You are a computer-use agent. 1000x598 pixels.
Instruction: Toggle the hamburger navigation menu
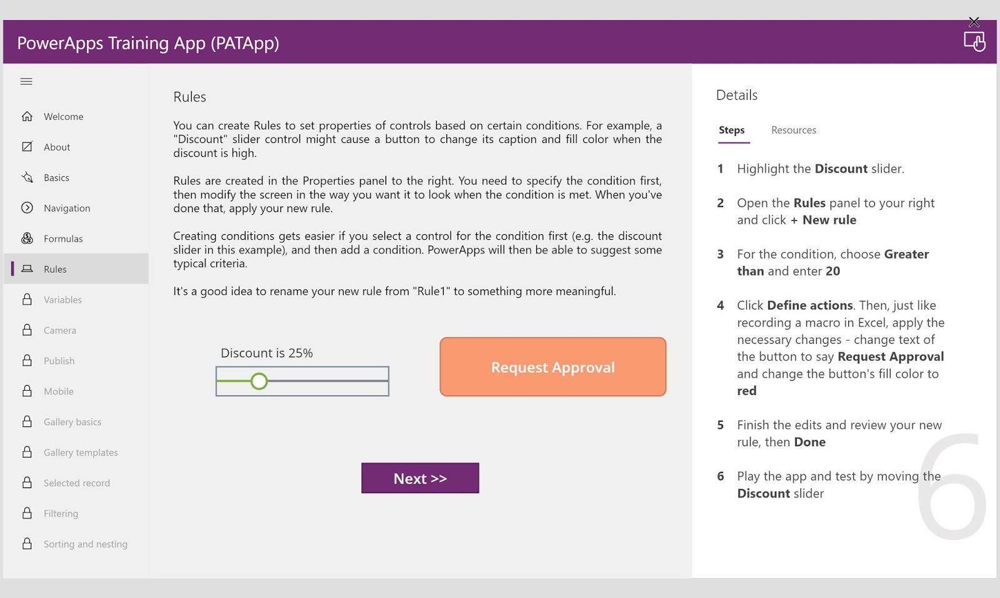coord(26,82)
